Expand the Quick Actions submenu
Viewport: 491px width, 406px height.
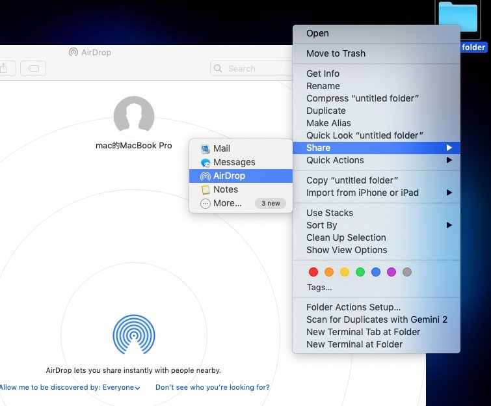coord(335,160)
